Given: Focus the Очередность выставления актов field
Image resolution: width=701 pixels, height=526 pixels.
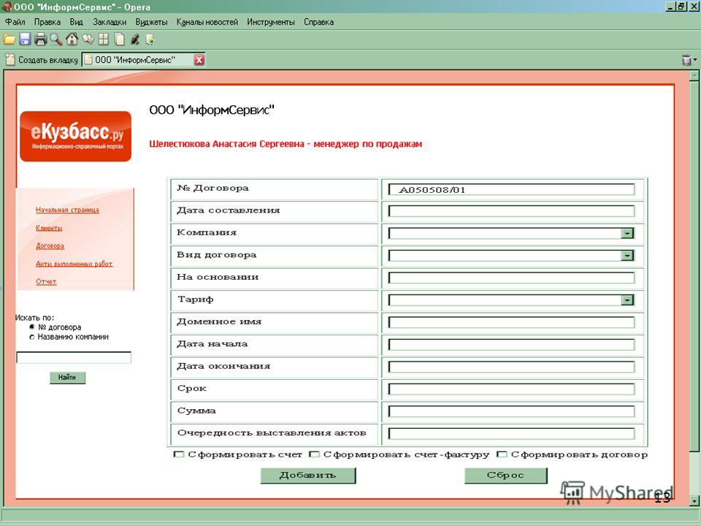Looking at the screenshot, I should [x=511, y=433].
